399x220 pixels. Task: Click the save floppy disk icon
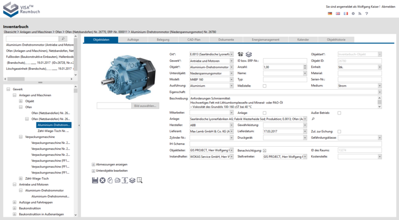[x=95, y=180]
